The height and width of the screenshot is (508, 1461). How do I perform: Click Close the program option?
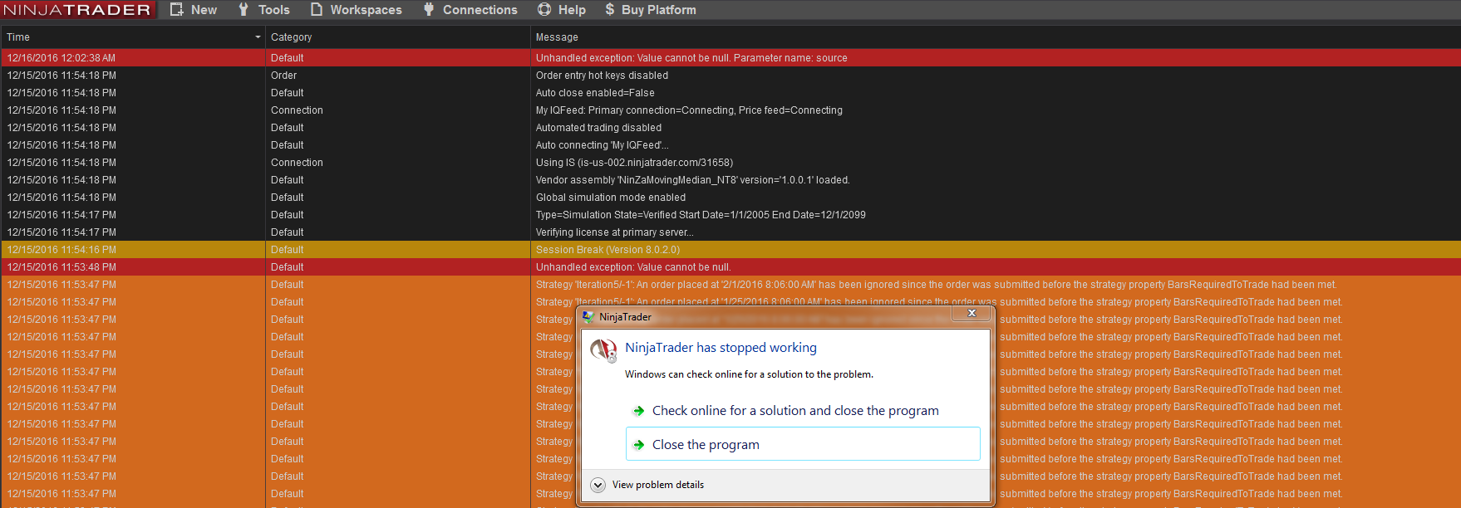(x=803, y=444)
